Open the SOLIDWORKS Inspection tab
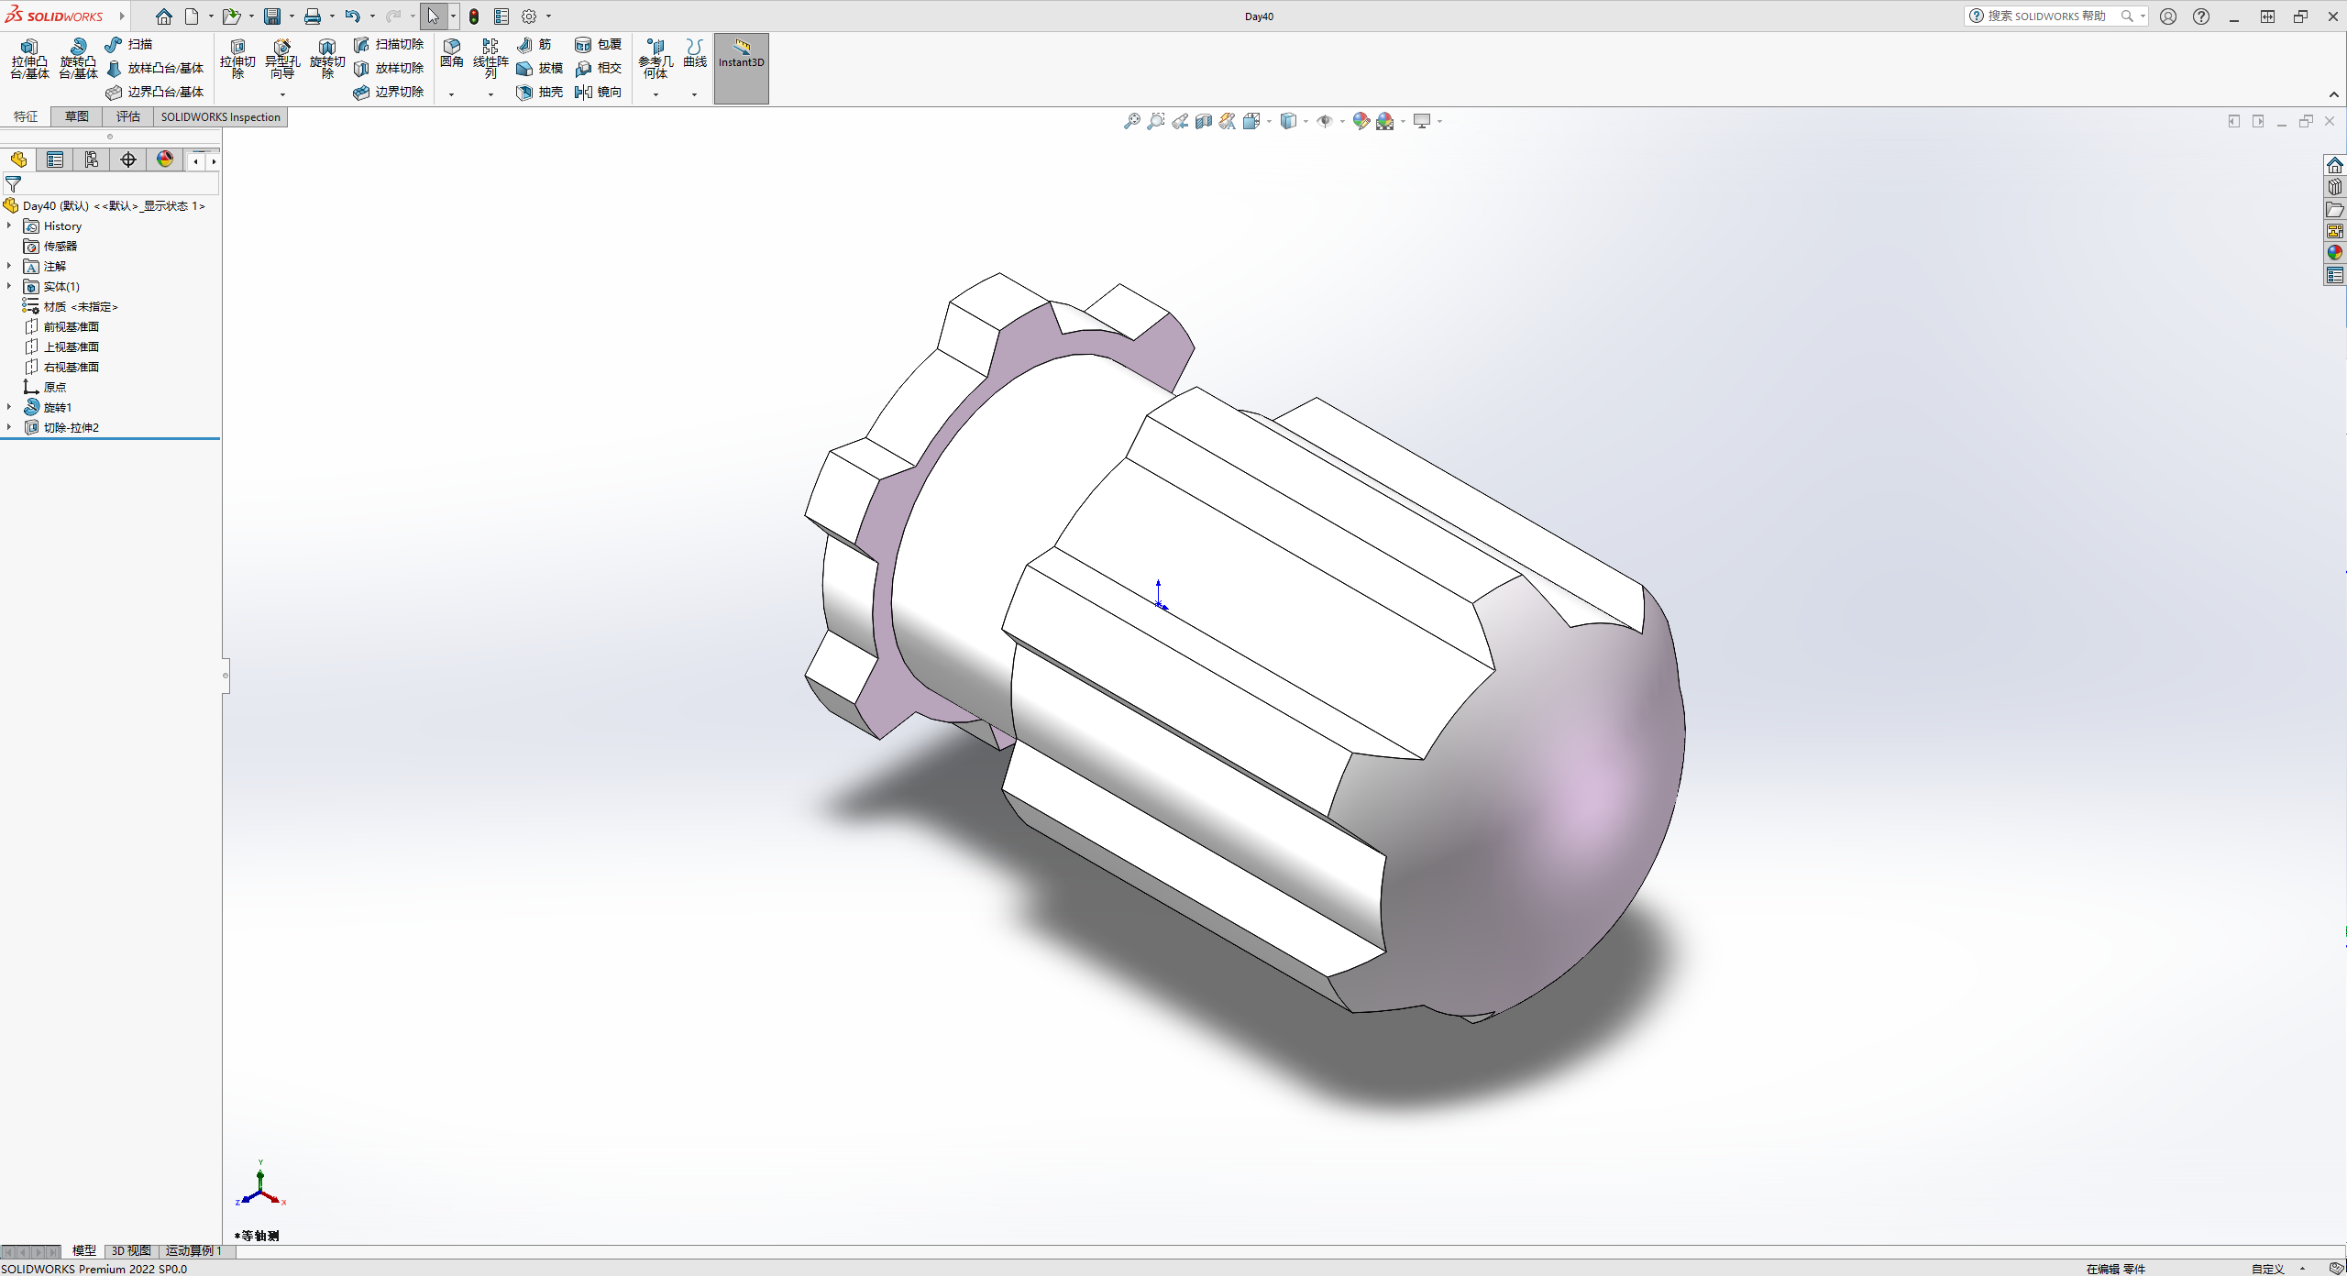The width and height of the screenshot is (2347, 1276). pos(220,116)
